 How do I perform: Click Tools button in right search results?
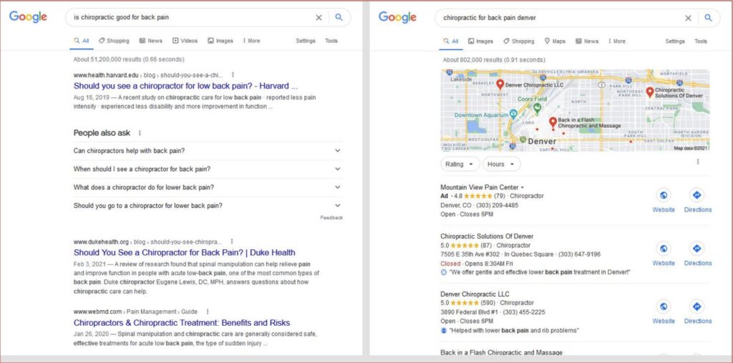pyautogui.click(x=700, y=41)
